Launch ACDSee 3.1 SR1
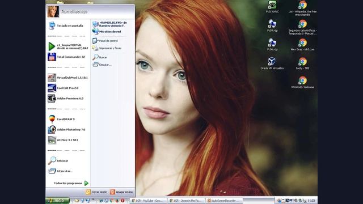The height and width of the screenshot is (204, 363). pyautogui.click(x=68, y=140)
